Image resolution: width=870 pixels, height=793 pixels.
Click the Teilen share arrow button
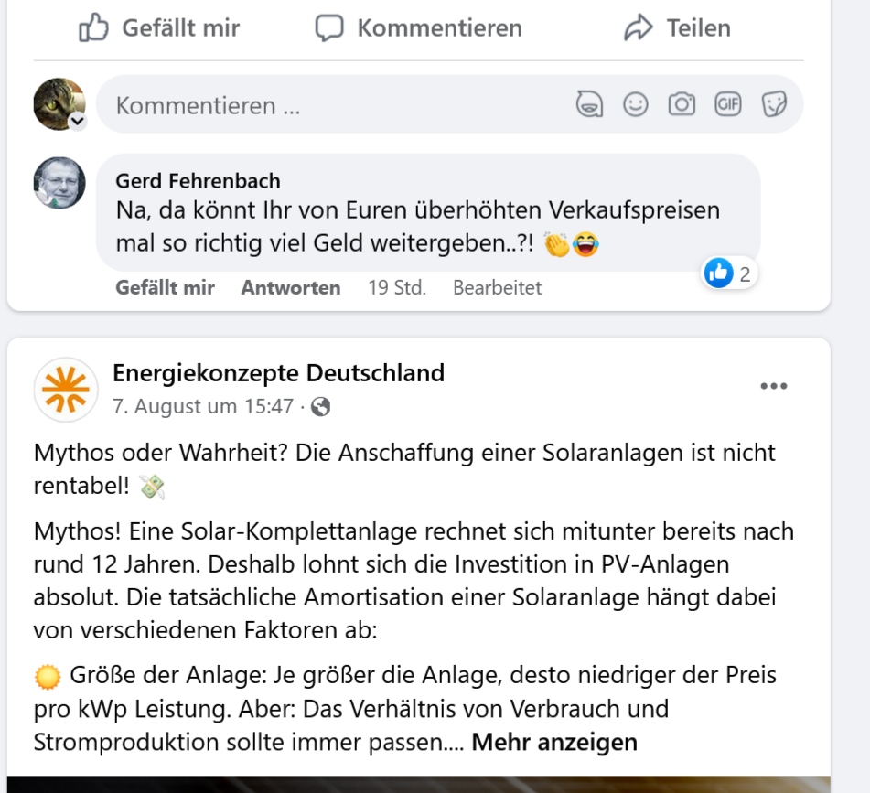(677, 28)
